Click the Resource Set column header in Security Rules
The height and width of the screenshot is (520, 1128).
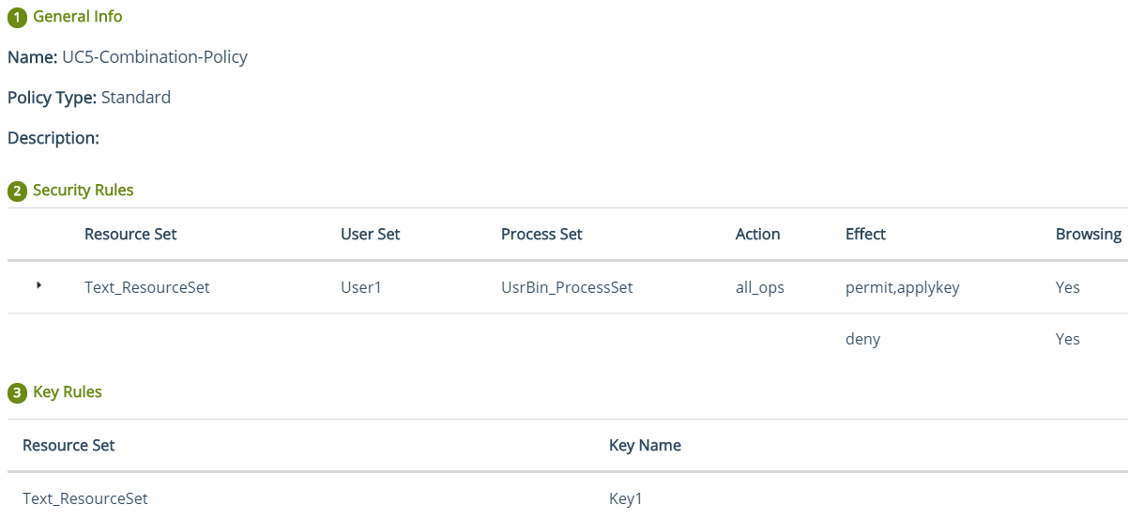pos(130,234)
